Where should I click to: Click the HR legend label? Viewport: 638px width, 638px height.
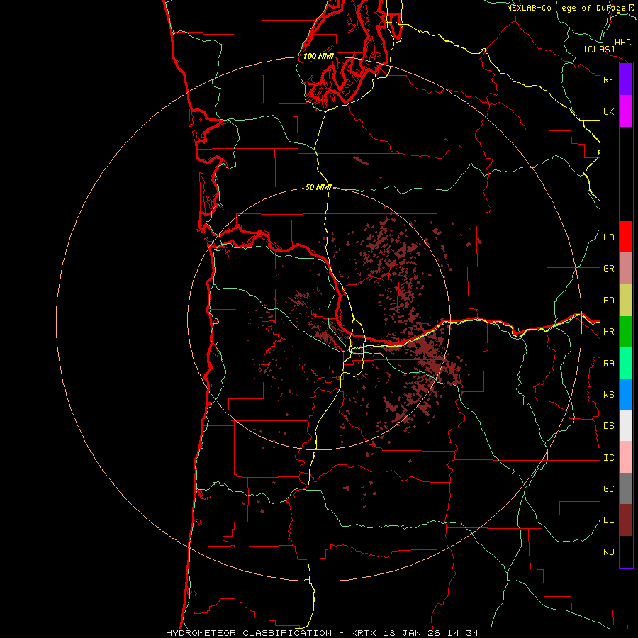(608, 332)
